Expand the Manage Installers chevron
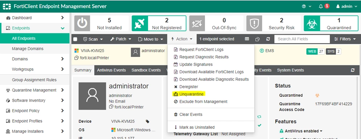 tap(62, 131)
